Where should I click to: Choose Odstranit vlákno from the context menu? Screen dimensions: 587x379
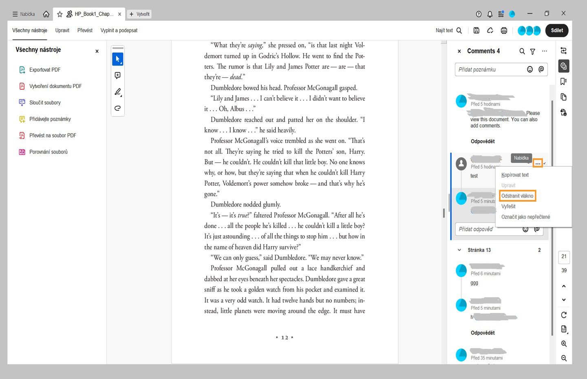pos(517,196)
